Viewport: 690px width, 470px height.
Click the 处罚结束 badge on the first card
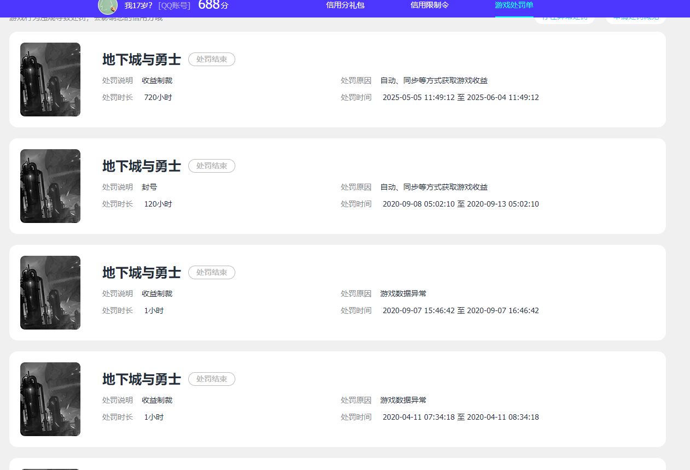pyautogui.click(x=211, y=59)
